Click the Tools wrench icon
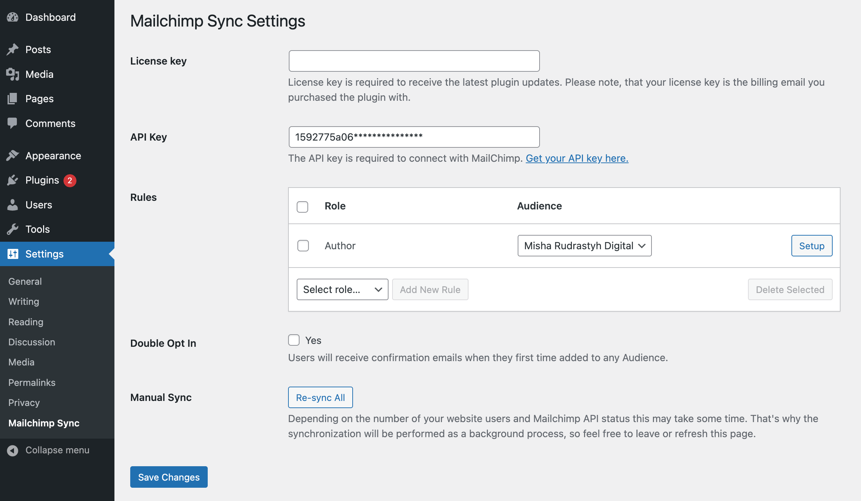 (x=13, y=229)
